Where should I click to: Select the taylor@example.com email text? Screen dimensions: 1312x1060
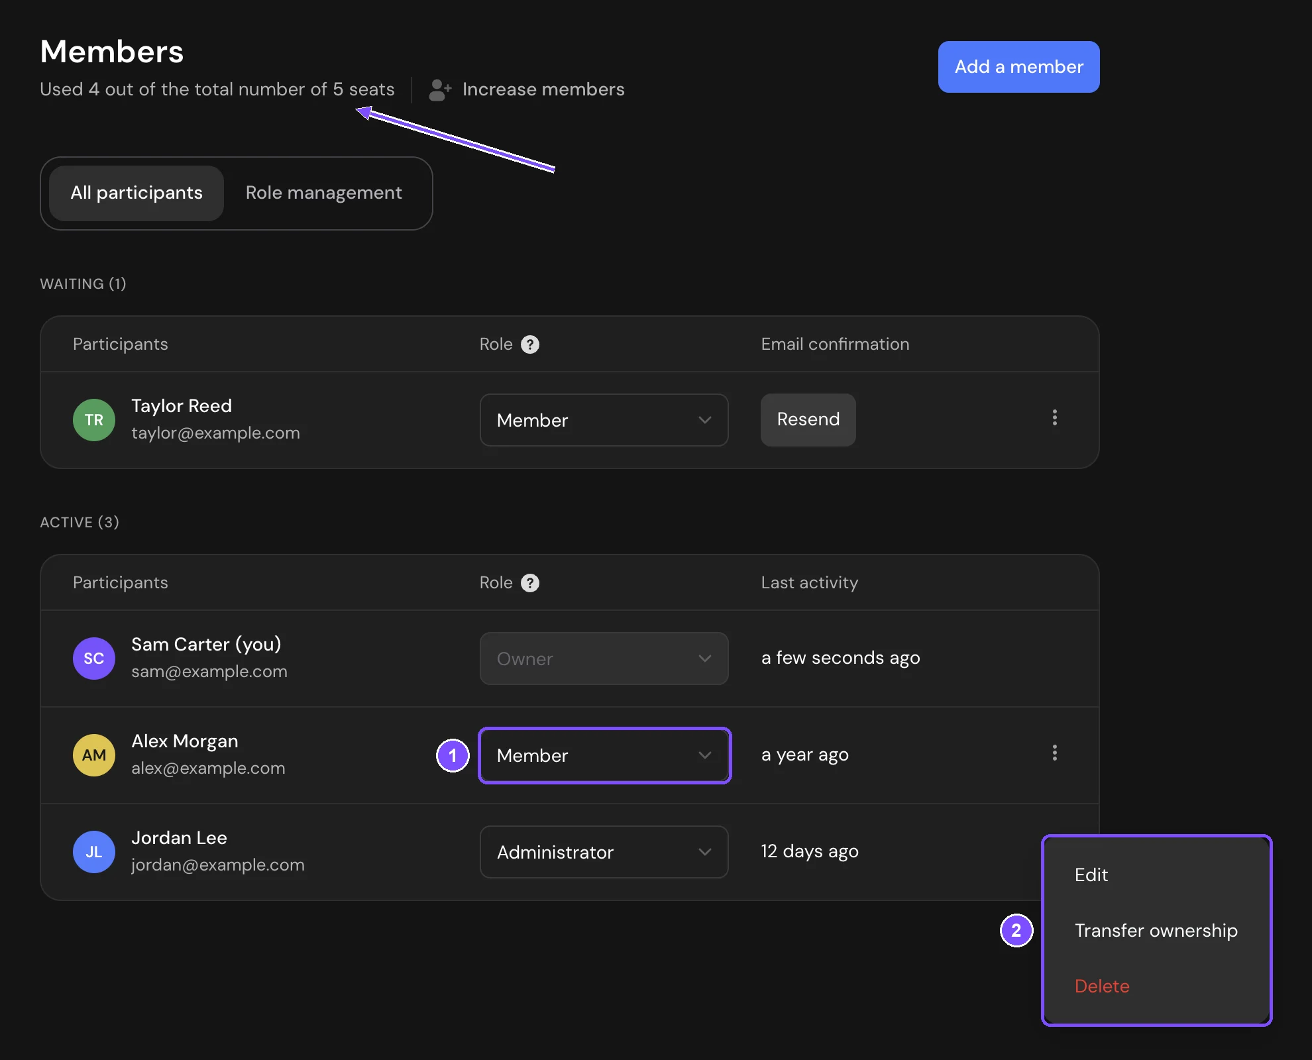215,433
